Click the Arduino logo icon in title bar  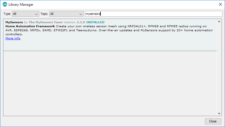[5, 5]
